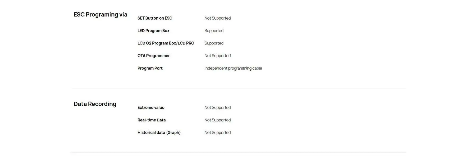This screenshot has height=159, width=476.
Task: Select the 'Extreme value' label
Action: 151,108
